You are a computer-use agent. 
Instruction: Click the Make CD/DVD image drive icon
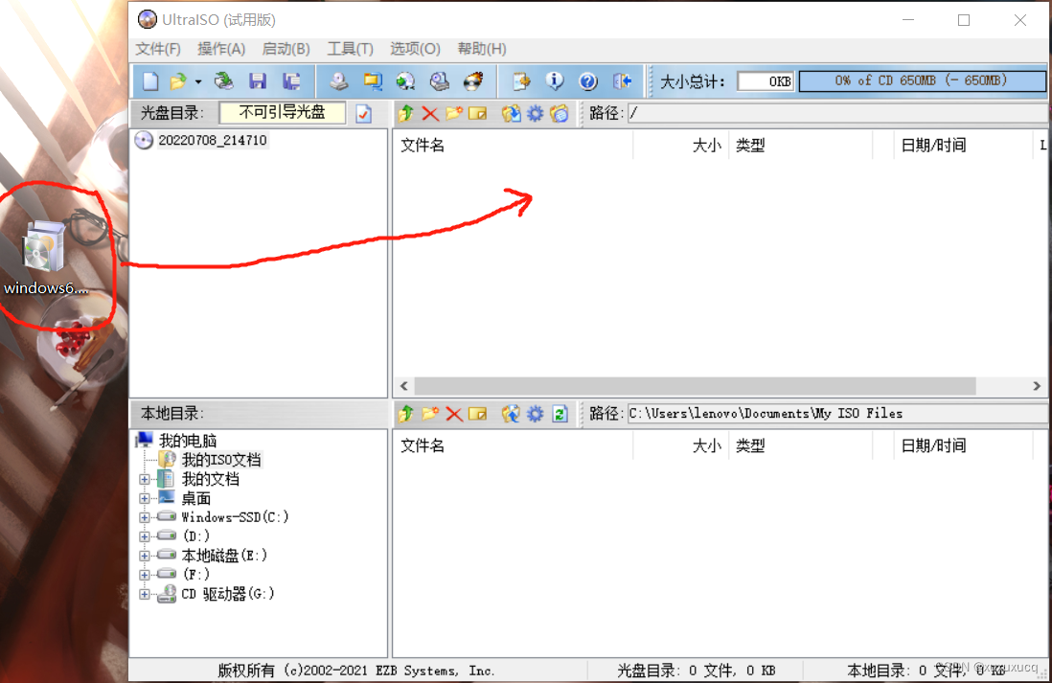tap(339, 81)
